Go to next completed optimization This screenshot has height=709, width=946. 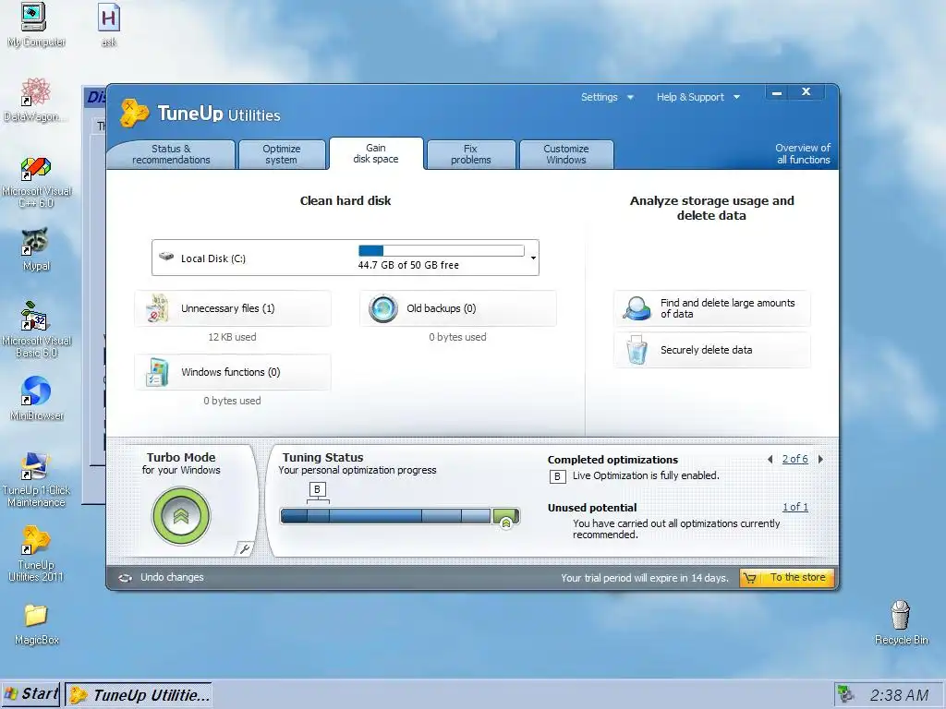[820, 460]
